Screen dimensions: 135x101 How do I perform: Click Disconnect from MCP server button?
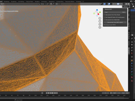pos(115,22)
